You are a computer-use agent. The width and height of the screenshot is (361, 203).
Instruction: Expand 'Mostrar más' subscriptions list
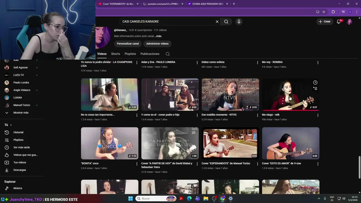[x=21, y=112]
